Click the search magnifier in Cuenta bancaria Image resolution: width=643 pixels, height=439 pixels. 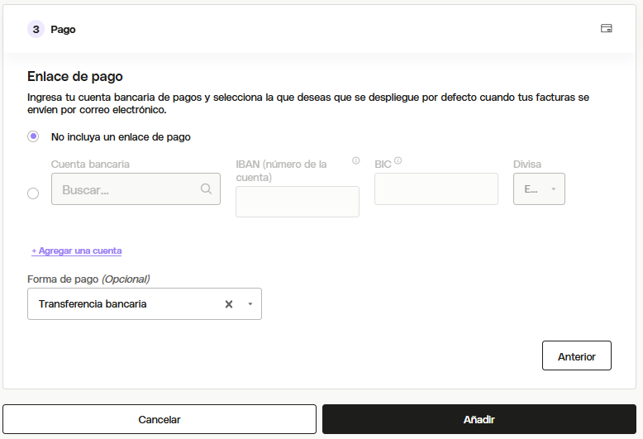(x=207, y=188)
